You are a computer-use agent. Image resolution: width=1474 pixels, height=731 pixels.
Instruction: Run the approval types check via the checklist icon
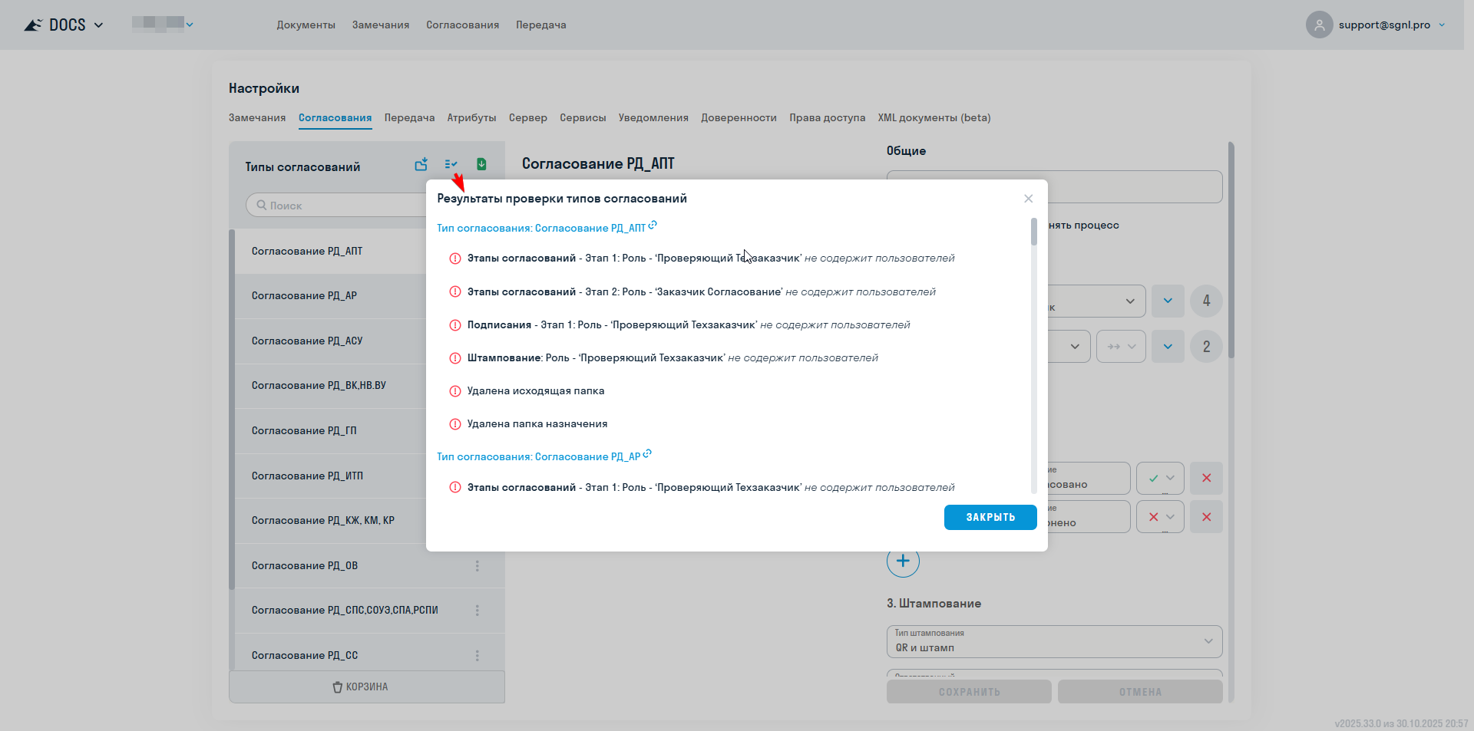click(451, 164)
